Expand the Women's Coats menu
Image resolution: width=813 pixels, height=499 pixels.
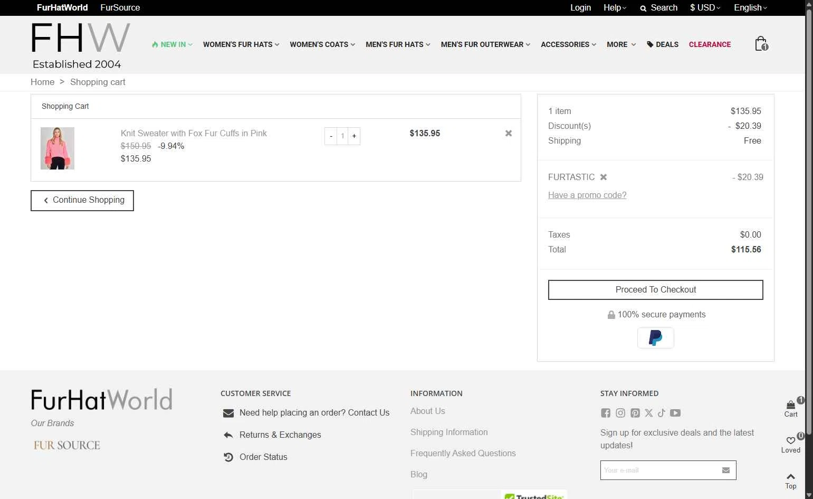(322, 44)
